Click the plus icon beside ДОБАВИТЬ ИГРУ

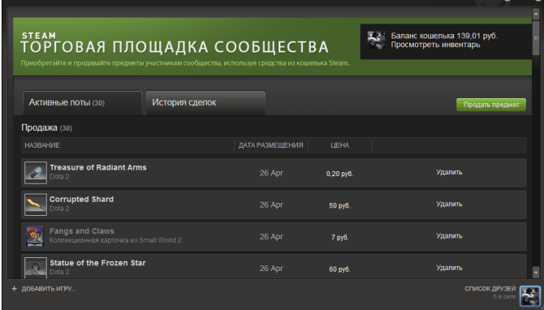(x=15, y=289)
